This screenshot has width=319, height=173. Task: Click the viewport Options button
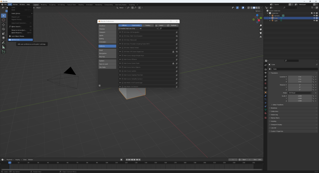[258, 11]
